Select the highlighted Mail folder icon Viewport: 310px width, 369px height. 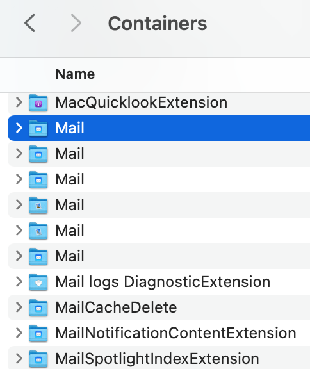point(38,128)
